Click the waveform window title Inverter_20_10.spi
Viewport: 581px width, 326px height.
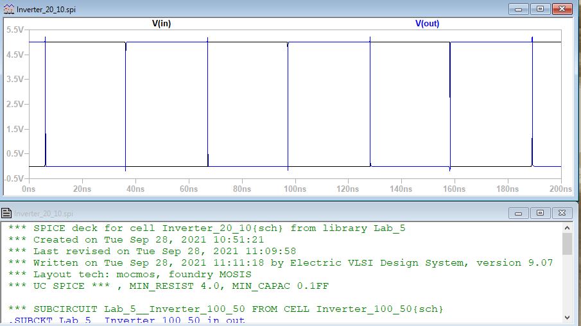[x=46, y=10]
